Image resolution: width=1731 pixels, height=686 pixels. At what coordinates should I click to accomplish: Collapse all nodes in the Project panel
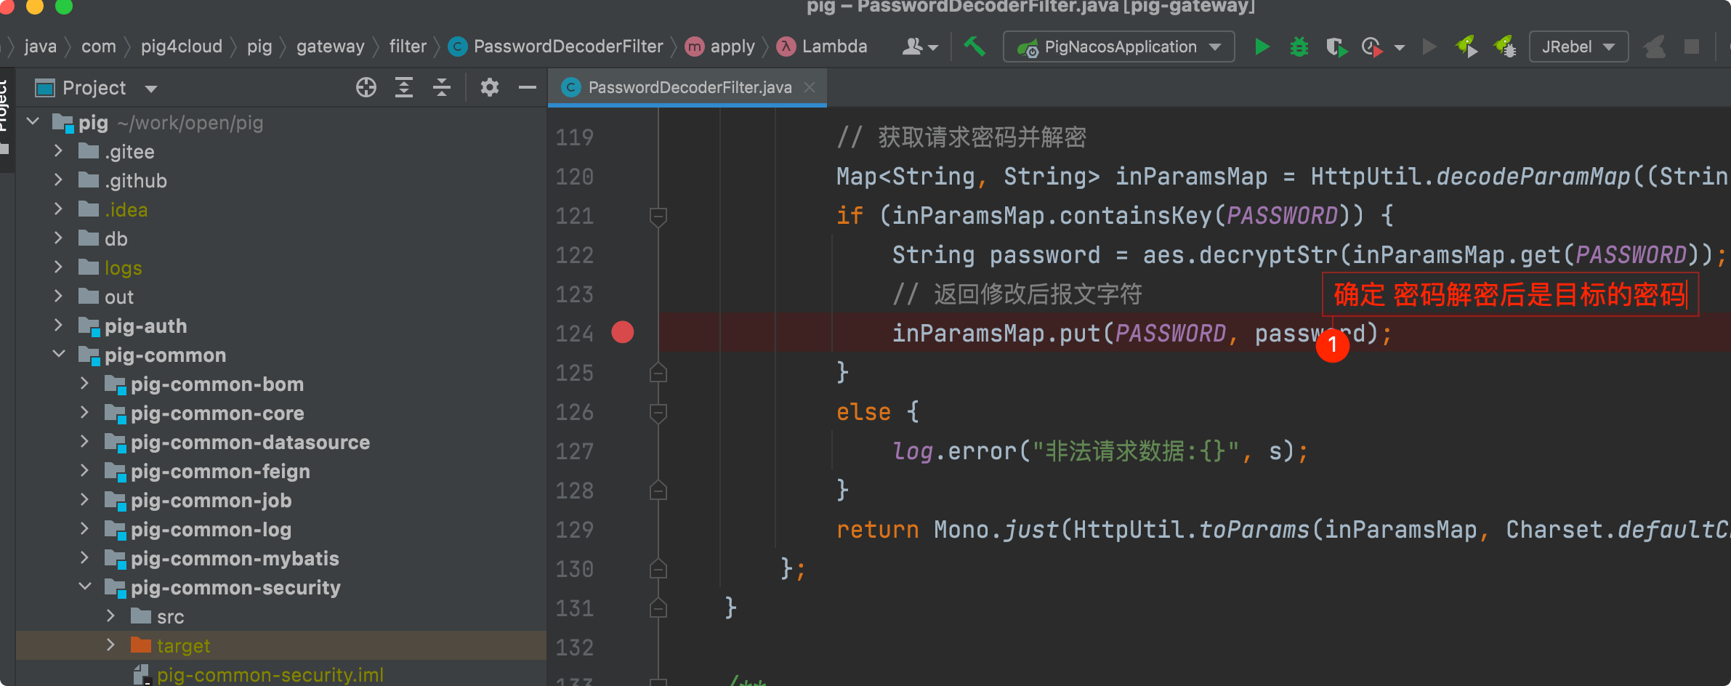point(442,88)
